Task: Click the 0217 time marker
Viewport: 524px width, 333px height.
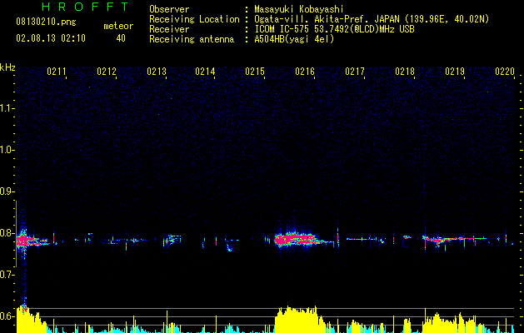Action: pos(355,72)
